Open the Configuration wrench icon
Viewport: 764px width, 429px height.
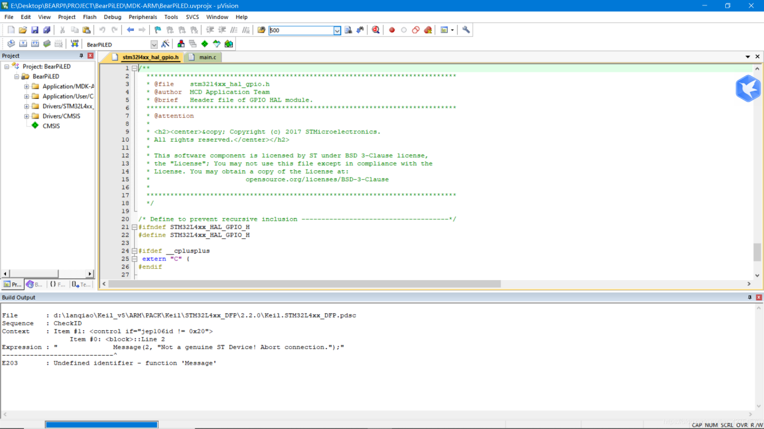(x=466, y=30)
